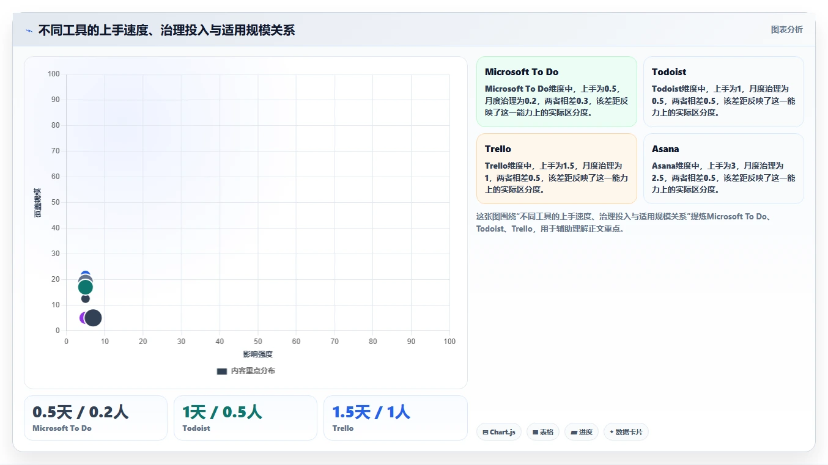Click the y-axis tick label 100
This screenshot has width=828, height=465.
pos(54,75)
